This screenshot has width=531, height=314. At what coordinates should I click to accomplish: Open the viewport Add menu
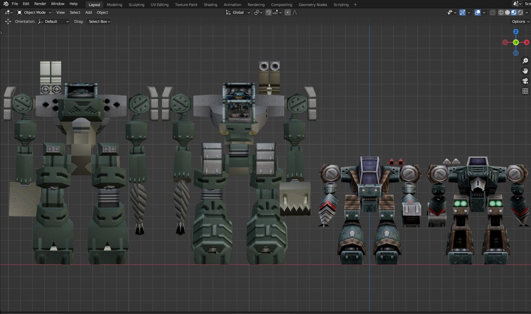point(89,12)
